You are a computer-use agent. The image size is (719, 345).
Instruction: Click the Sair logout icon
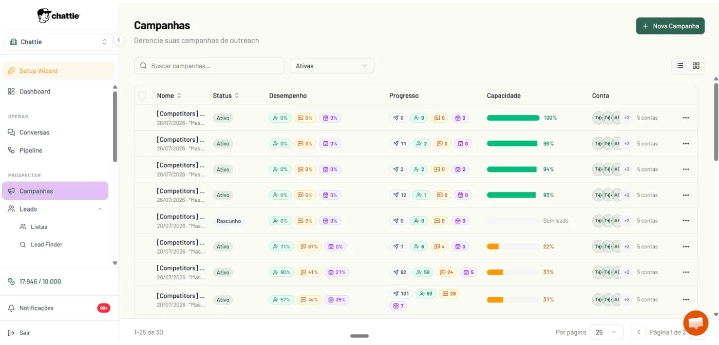[x=11, y=333]
